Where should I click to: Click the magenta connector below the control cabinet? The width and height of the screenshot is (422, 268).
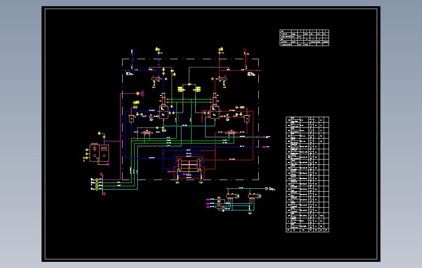tap(107, 164)
